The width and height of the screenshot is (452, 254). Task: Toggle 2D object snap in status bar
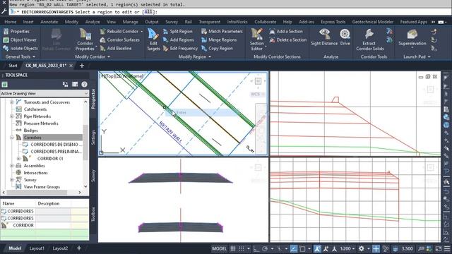point(302,248)
